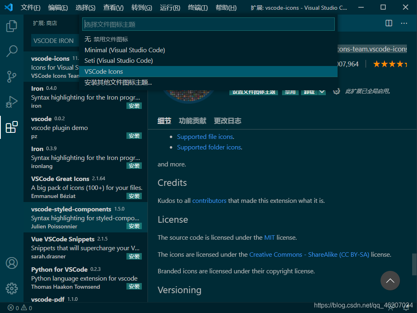Open the 运行 menu
This screenshot has width=417, height=313.
(x=170, y=7)
